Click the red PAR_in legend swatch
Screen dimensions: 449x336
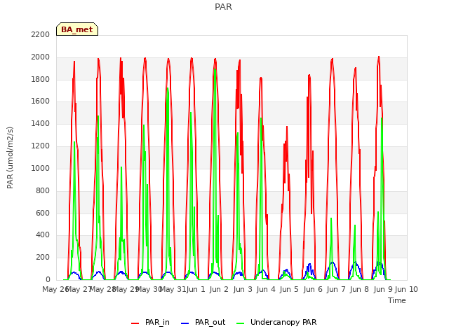tap(135, 323)
